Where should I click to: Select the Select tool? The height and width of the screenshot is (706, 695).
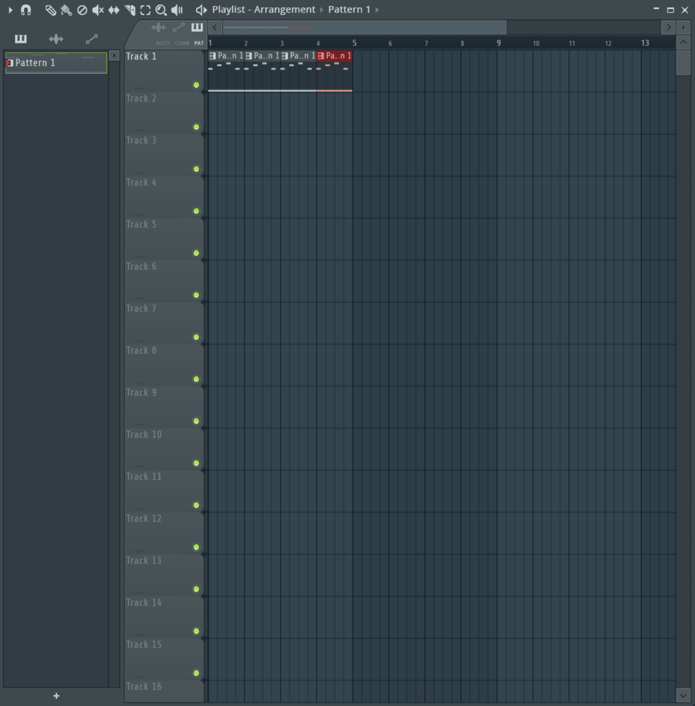[x=145, y=10]
